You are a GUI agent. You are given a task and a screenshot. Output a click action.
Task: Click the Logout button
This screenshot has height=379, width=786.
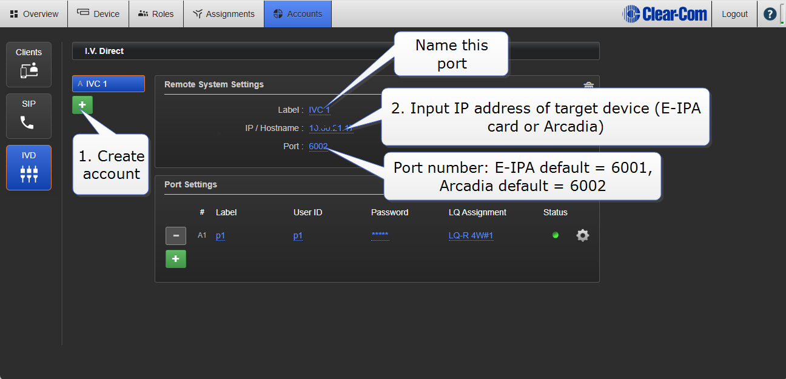(734, 14)
